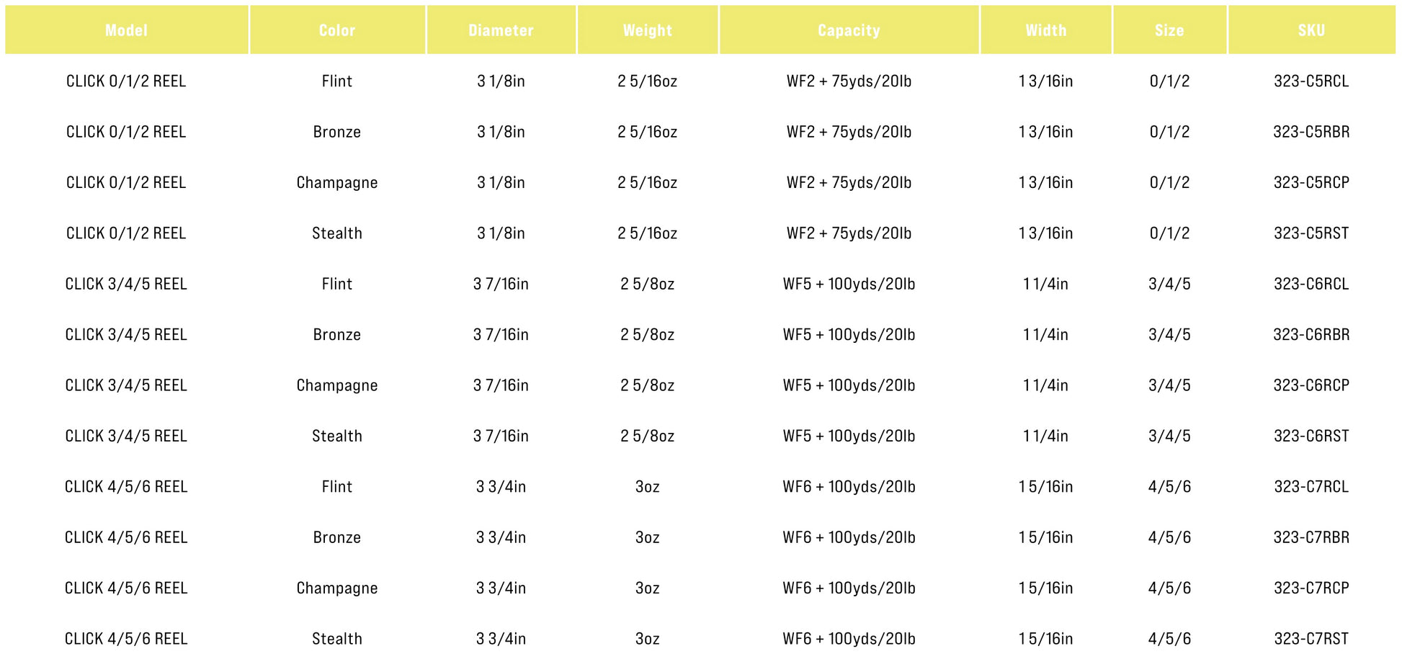The width and height of the screenshot is (1402, 659).
Task: Click the Weight column header
Action: pos(647,30)
